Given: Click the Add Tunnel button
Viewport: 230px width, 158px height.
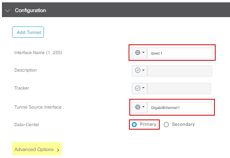Looking at the screenshot, I should pyautogui.click(x=28, y=32).
